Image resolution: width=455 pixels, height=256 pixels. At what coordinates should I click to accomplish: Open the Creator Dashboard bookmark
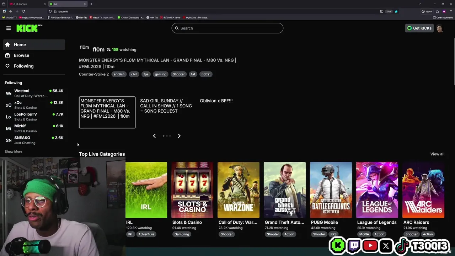130,17
